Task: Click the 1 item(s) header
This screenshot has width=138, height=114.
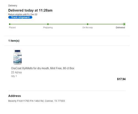Action: click(x=14, y=41)
